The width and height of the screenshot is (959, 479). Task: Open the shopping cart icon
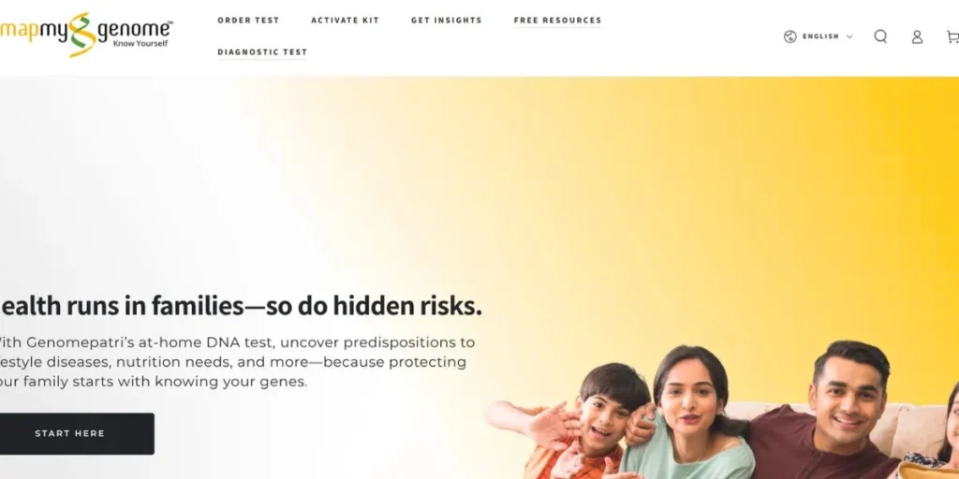pyautogui.click(x=952, y=36)
